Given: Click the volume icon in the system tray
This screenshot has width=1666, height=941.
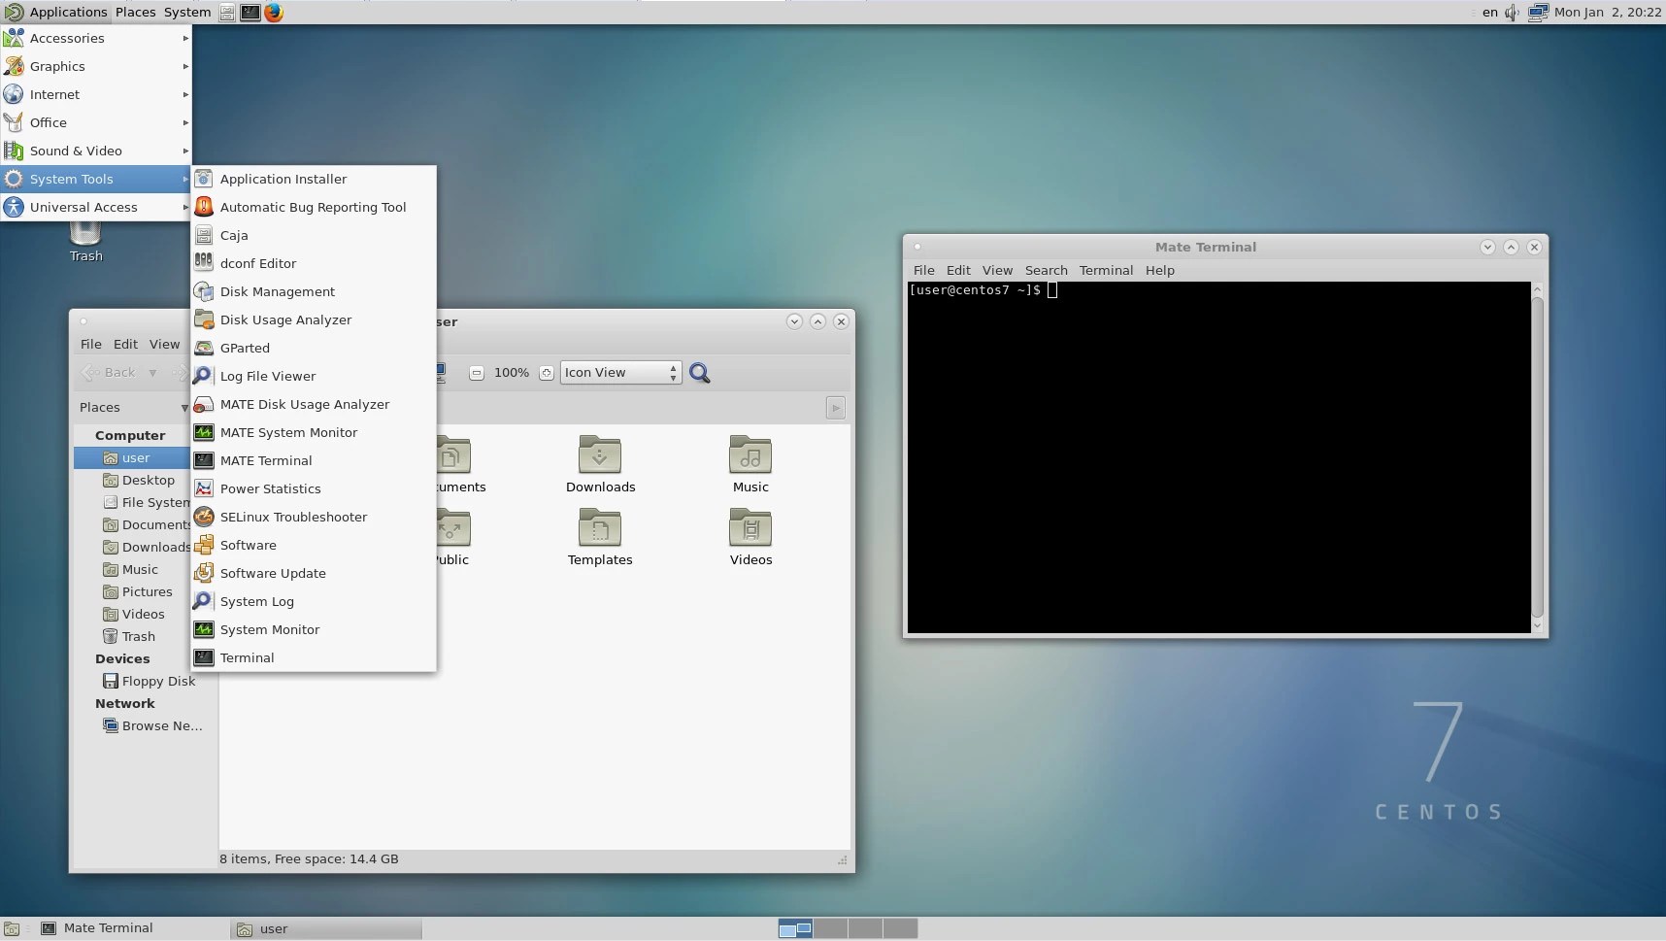Looking at the screenshot, I should [1512, 13].
